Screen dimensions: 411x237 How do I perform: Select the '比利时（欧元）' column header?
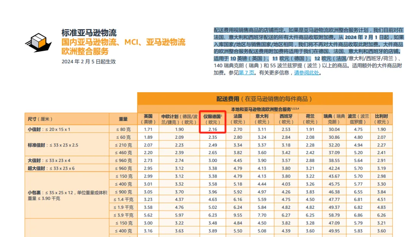[382, 119]
